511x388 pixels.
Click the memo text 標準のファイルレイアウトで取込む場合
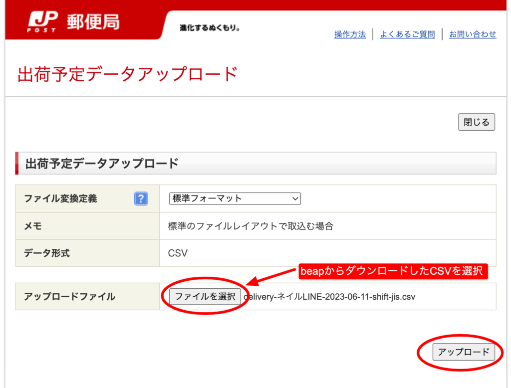coord(251,226)
